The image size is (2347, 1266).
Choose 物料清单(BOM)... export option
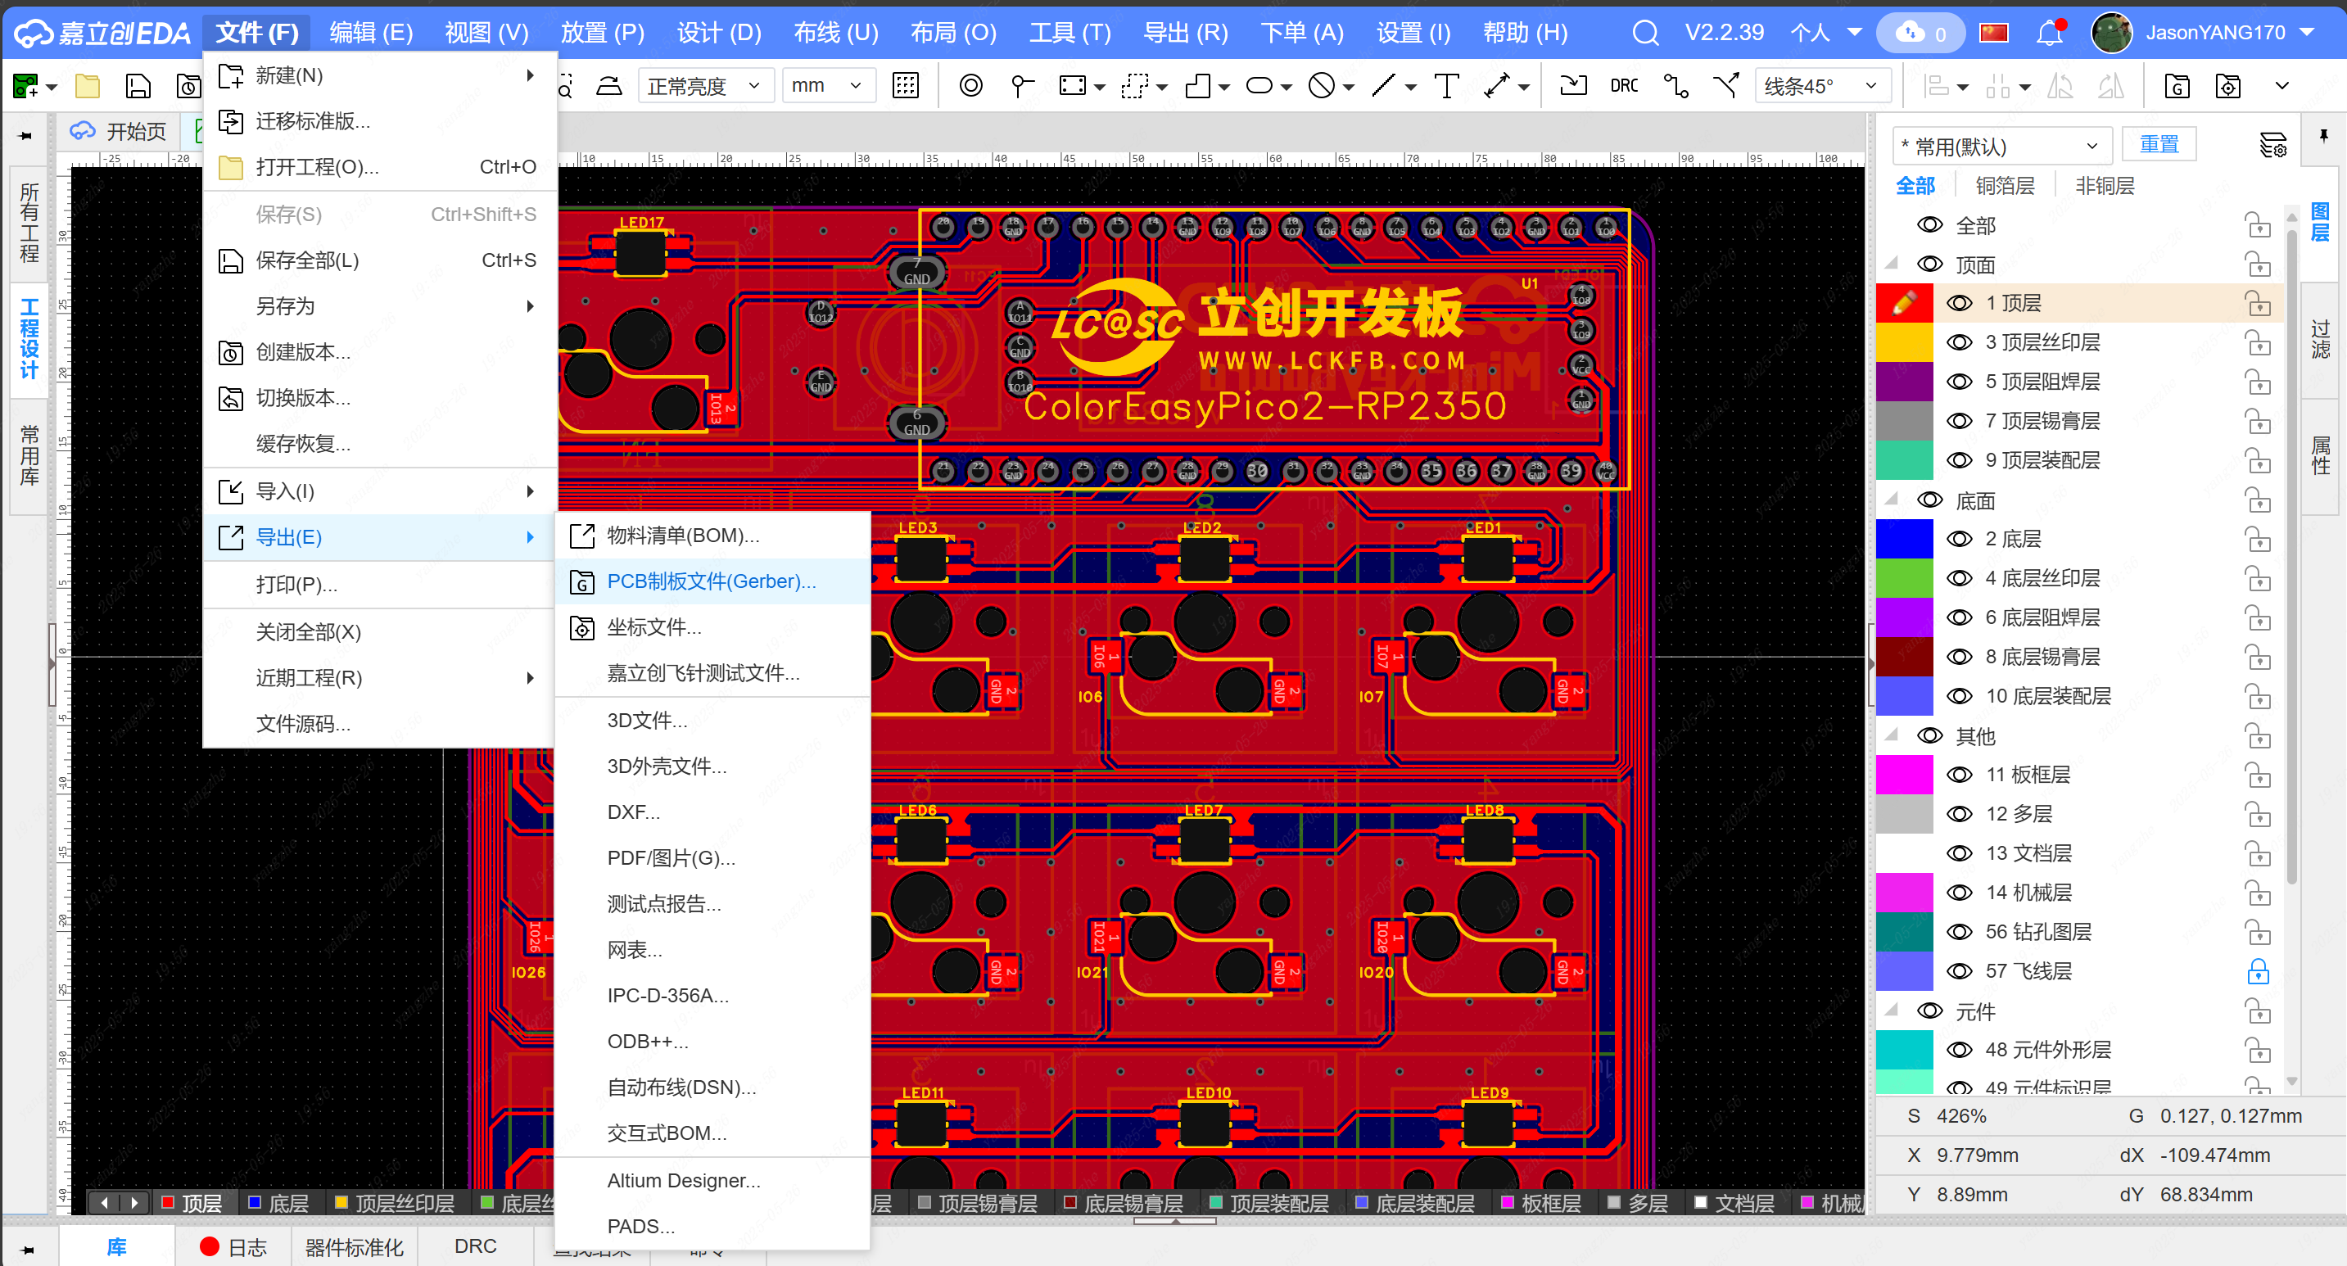point(712,536)
